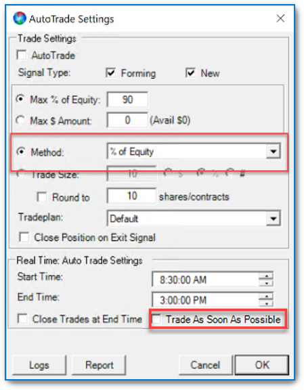
Task: Uncheck the New signal type
Action: [x=190, y=73]
